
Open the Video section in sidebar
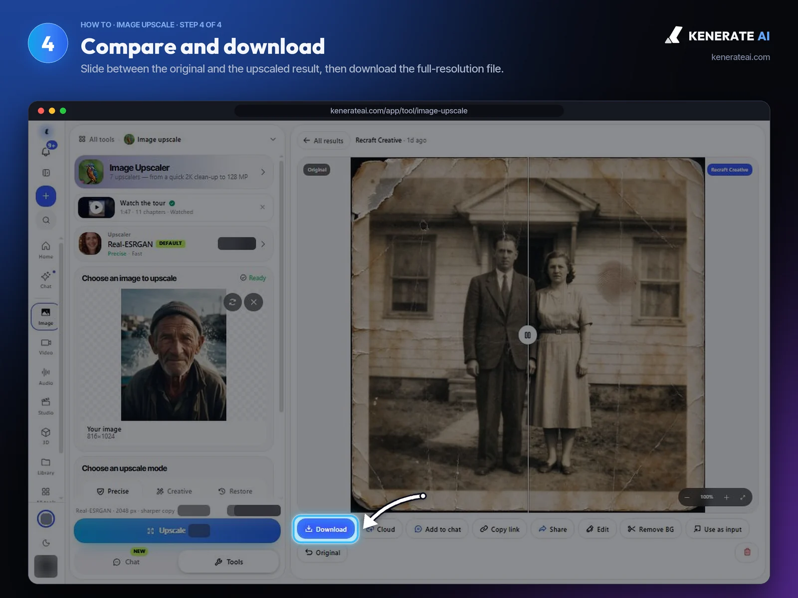coord(46,346)
